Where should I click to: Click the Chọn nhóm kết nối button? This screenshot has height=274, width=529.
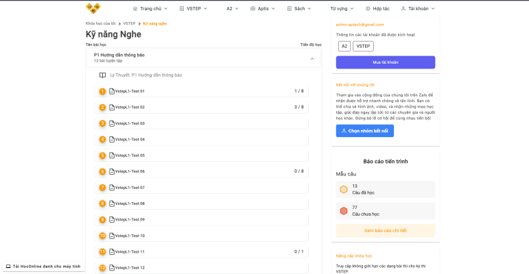pos(365,131)
